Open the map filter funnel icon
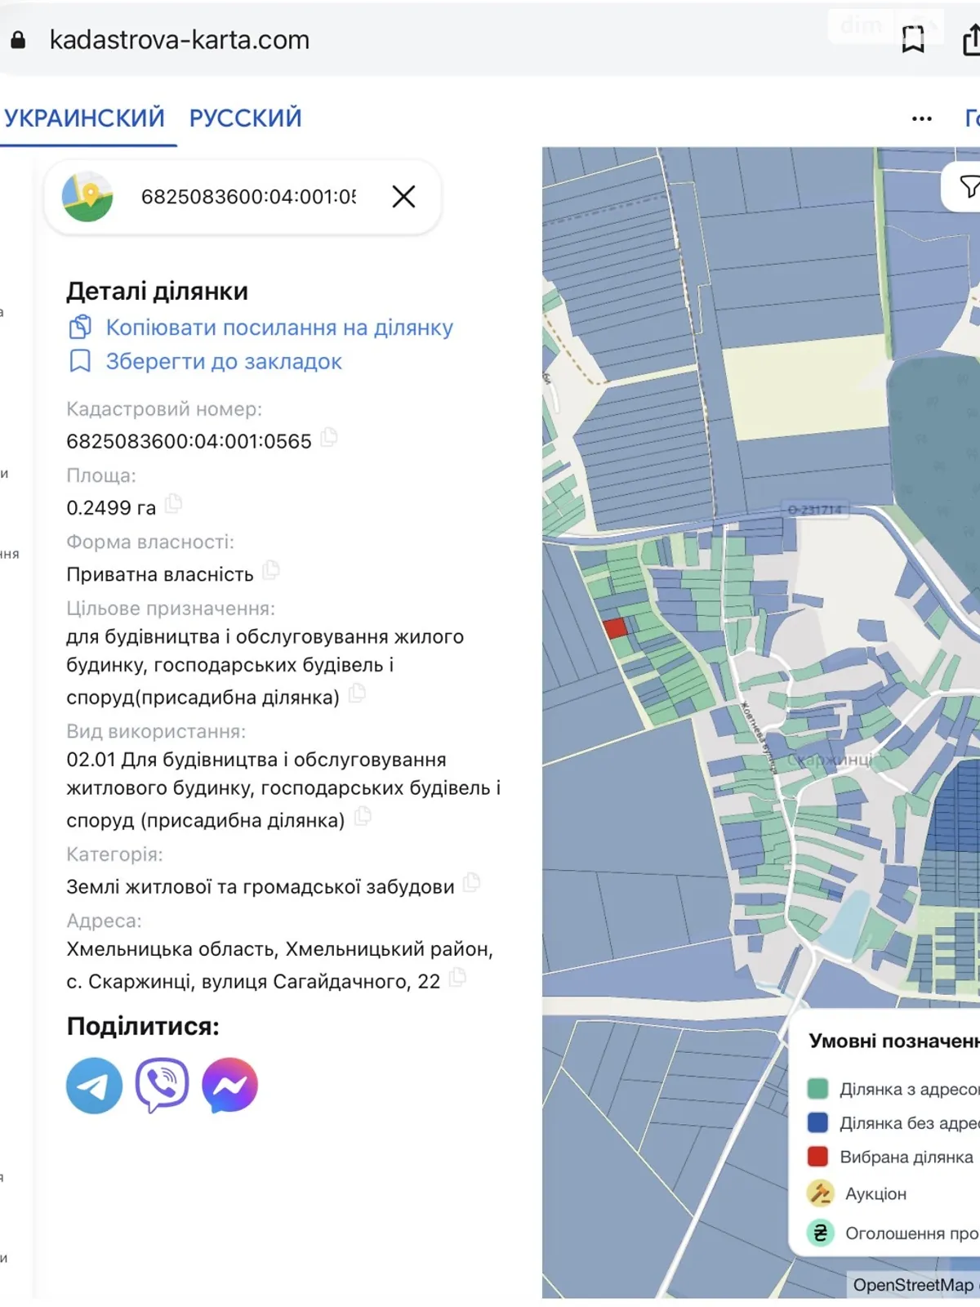This screenshot has width=980, height=1307. (969, 187)
